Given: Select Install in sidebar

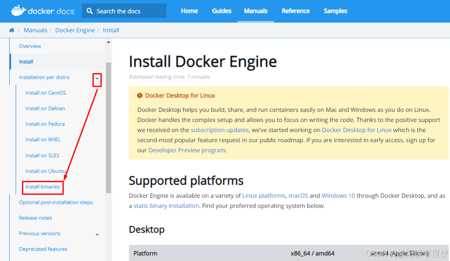Looking at the screenshot, I should (x=26, y=62).
